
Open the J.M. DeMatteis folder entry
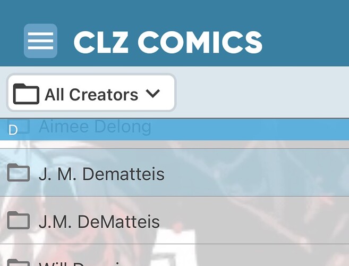click(174, 220)
